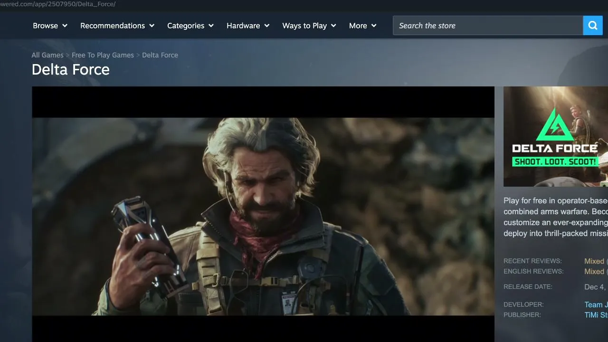Click the URL text in the address bar
The height and width of the screenshot is (342, 608).
point(58,4)
